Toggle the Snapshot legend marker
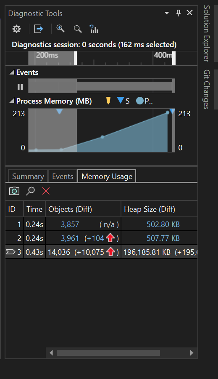The height and width of the screenshot is (379, 218). [x=120, y=100]
